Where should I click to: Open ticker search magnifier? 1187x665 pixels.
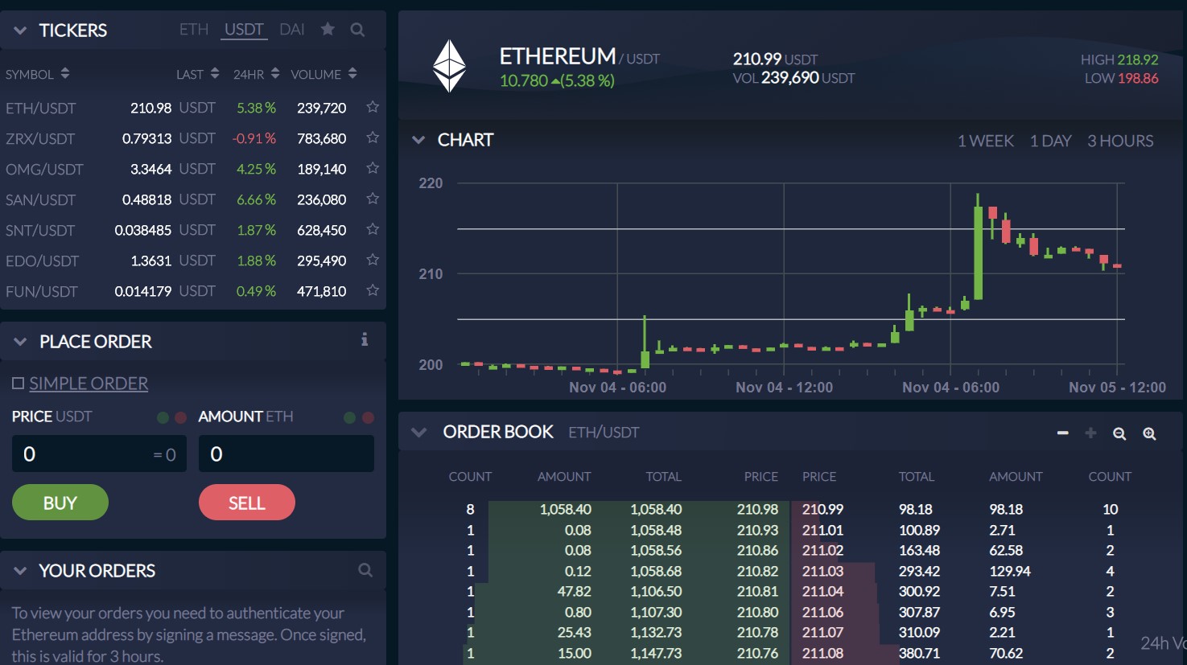[358, 30]
